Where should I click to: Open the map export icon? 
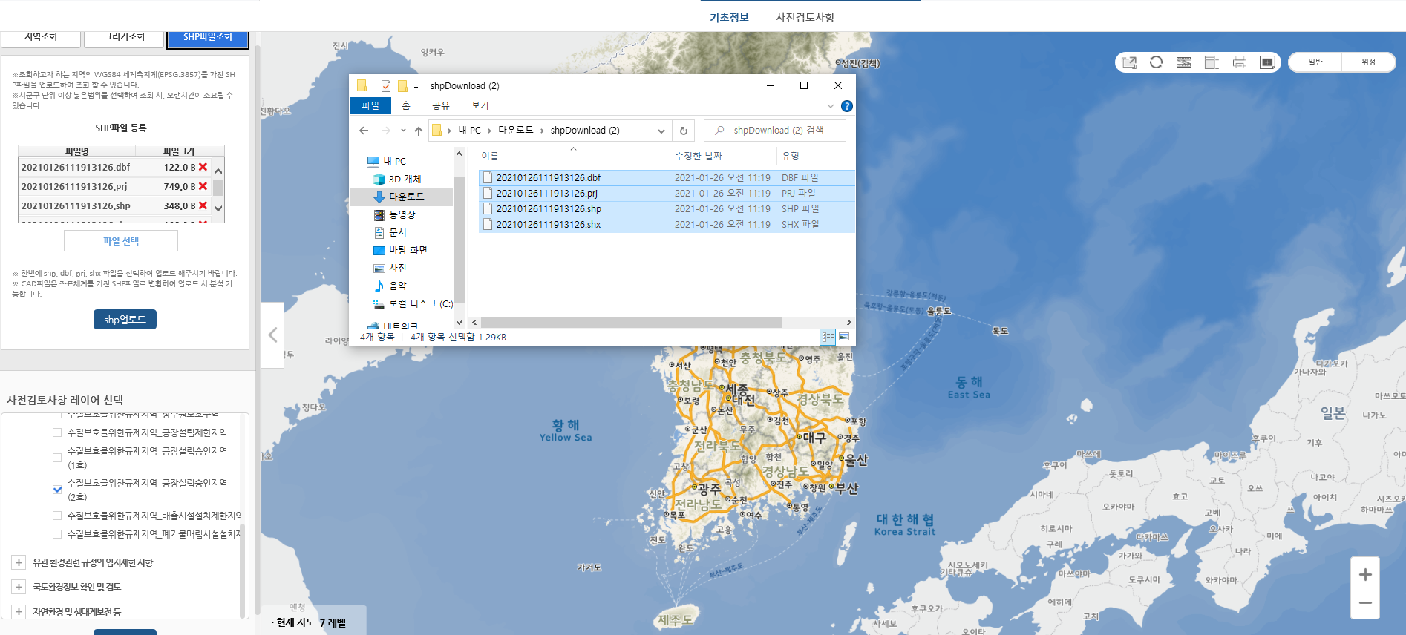pyautogui.click(x=1129, y=62)
